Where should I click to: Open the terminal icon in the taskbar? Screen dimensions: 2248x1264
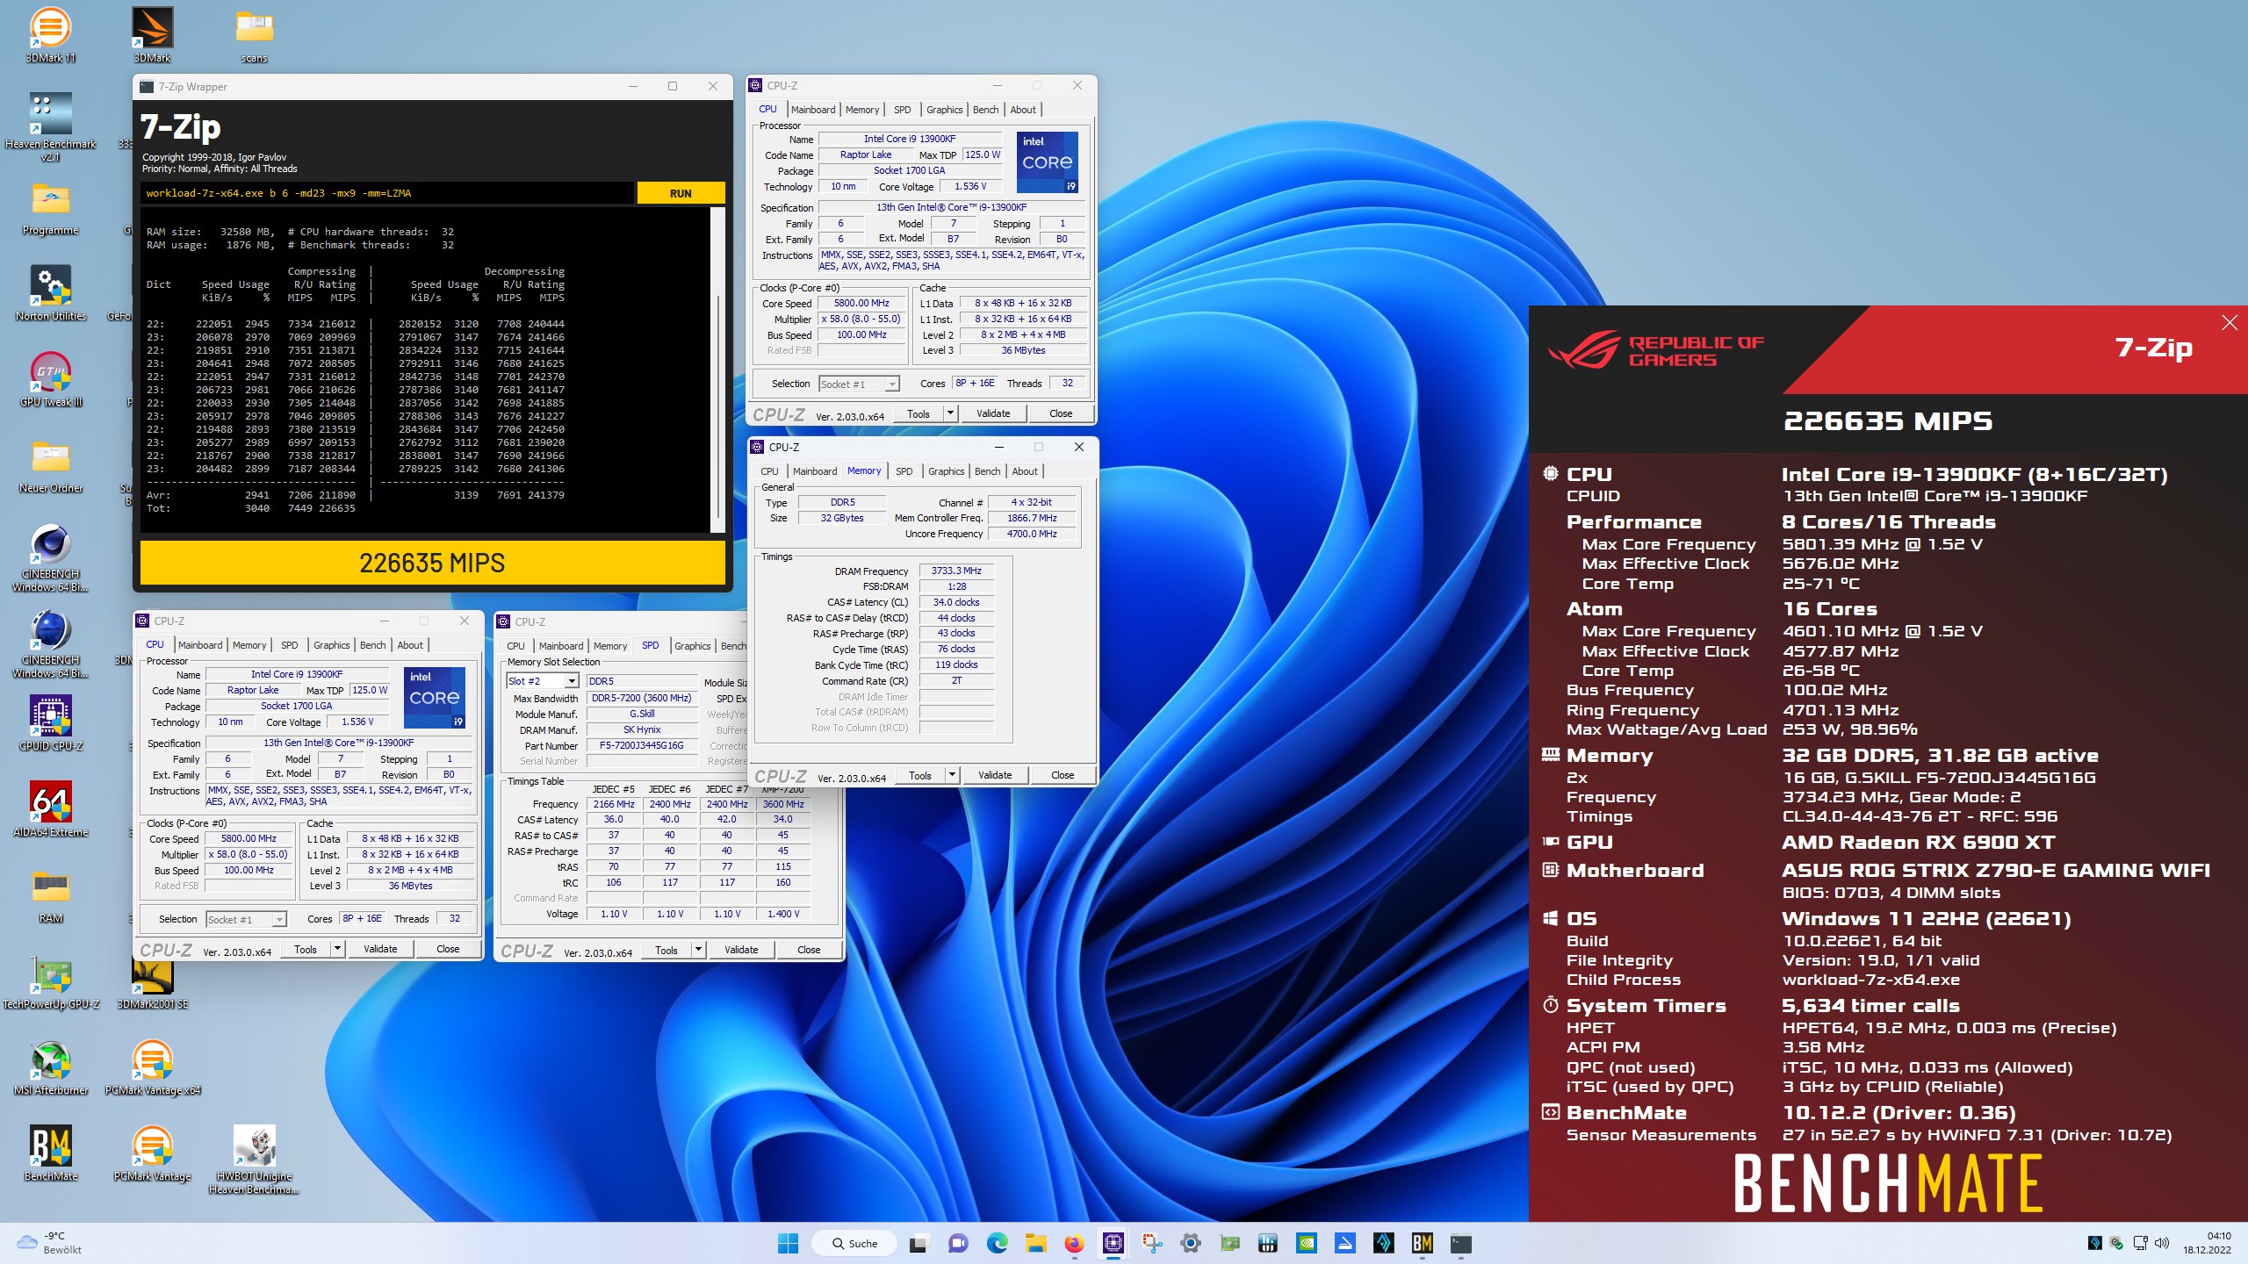(1460, 1243)
